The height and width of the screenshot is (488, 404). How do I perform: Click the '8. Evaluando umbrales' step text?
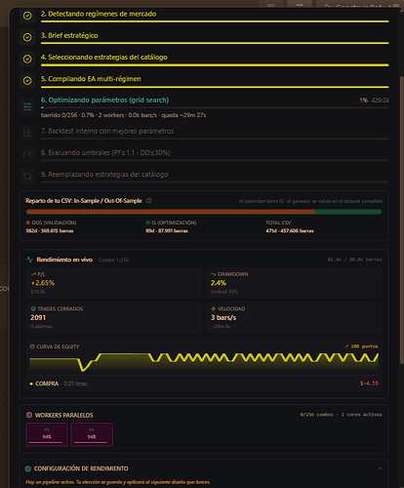pyautogui.click(x=105, y=152)
